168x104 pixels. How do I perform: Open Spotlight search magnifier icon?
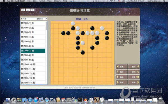[x=164, y=1]
